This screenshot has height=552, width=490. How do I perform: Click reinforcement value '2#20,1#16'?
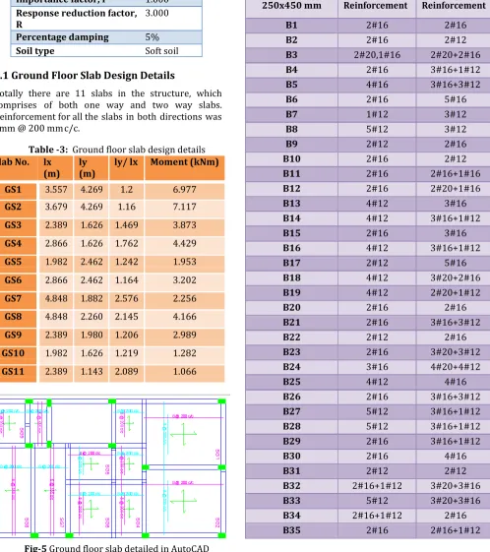point(377,55)
